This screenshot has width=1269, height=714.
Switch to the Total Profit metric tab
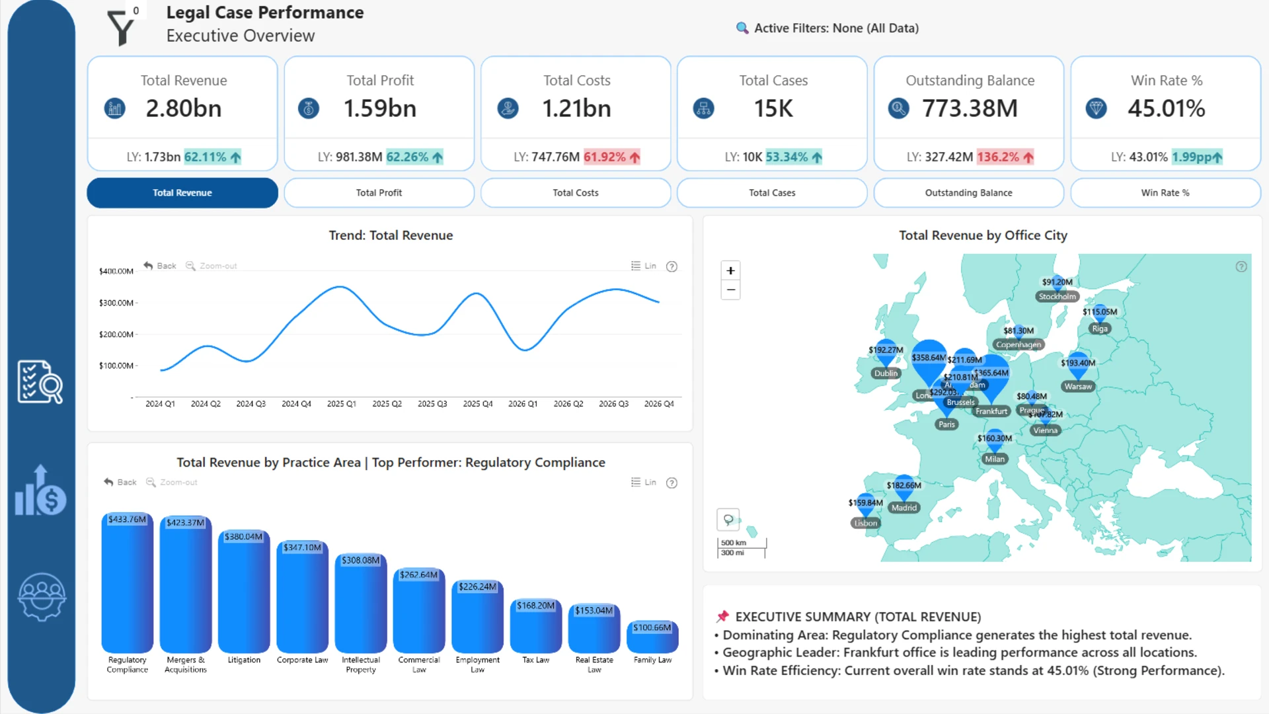point(379,192)
